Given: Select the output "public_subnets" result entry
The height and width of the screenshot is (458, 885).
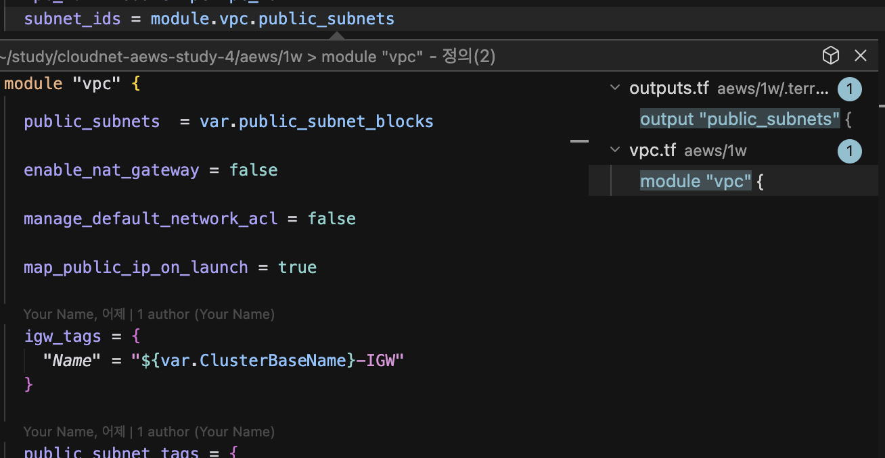Looking at the screenshot, I should click(x=740, y=119).
